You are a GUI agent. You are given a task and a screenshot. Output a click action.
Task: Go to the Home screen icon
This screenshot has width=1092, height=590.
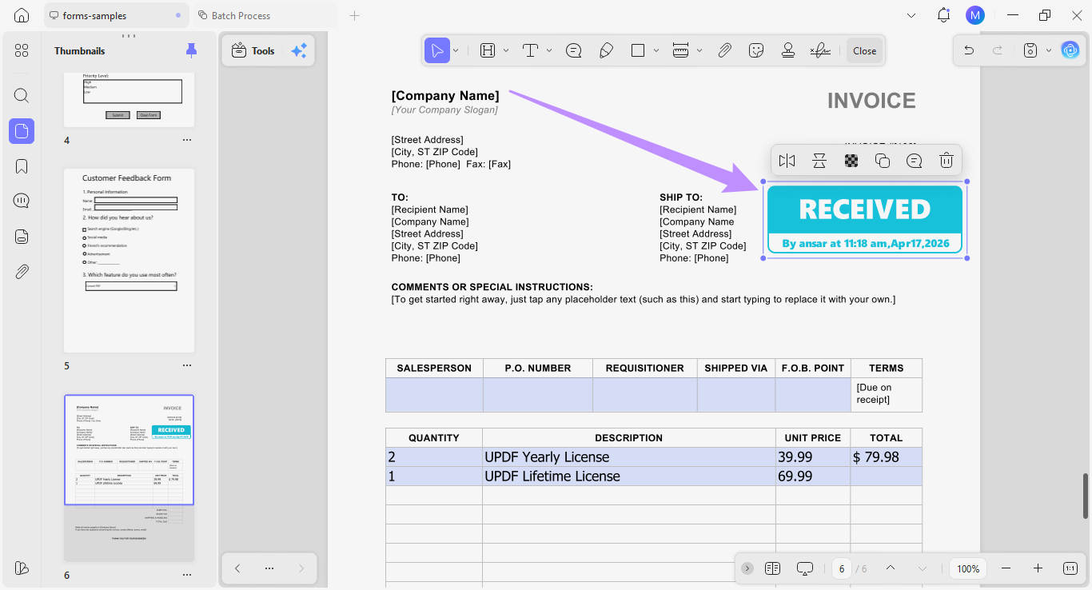coord(22,15)
